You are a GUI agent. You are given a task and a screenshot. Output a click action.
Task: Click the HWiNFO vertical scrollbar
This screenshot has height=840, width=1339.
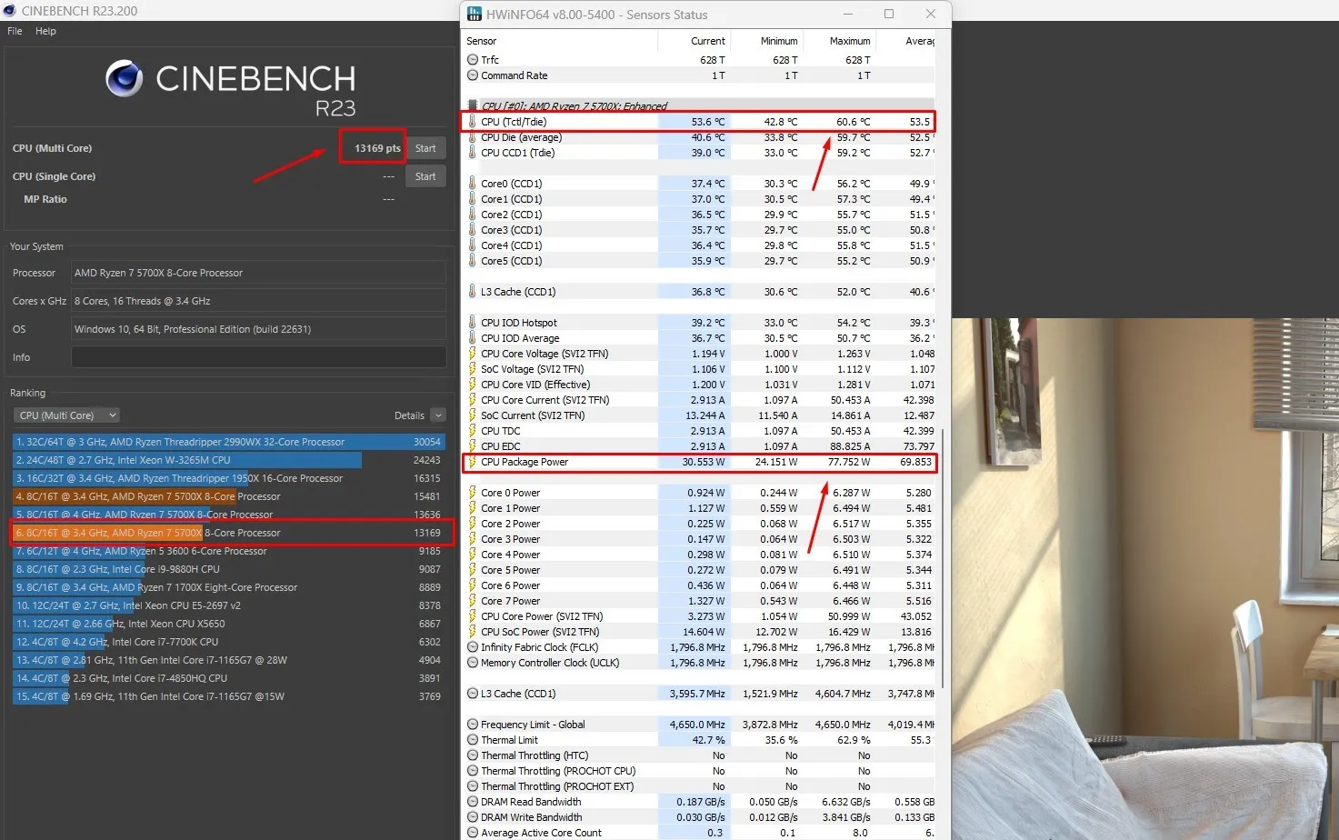click(x=943, y=559)
